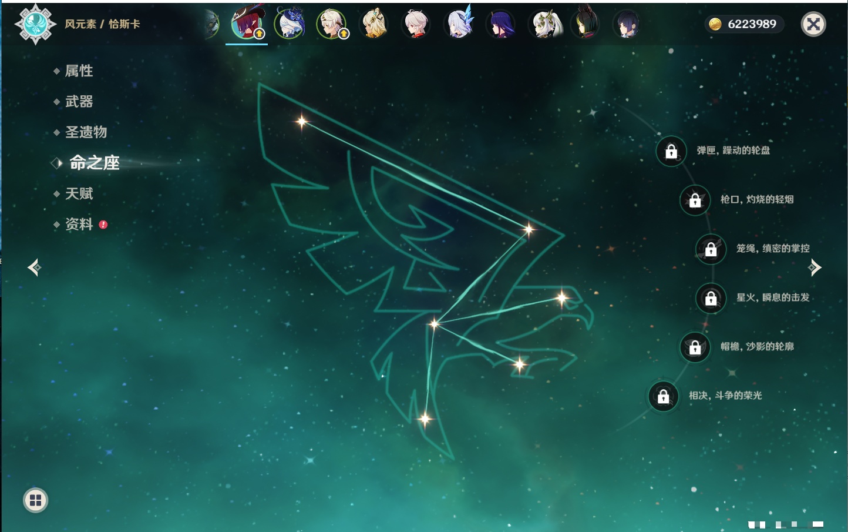Click the topmost star of the constellation
848x532 pixels.
tap(302, 122)
